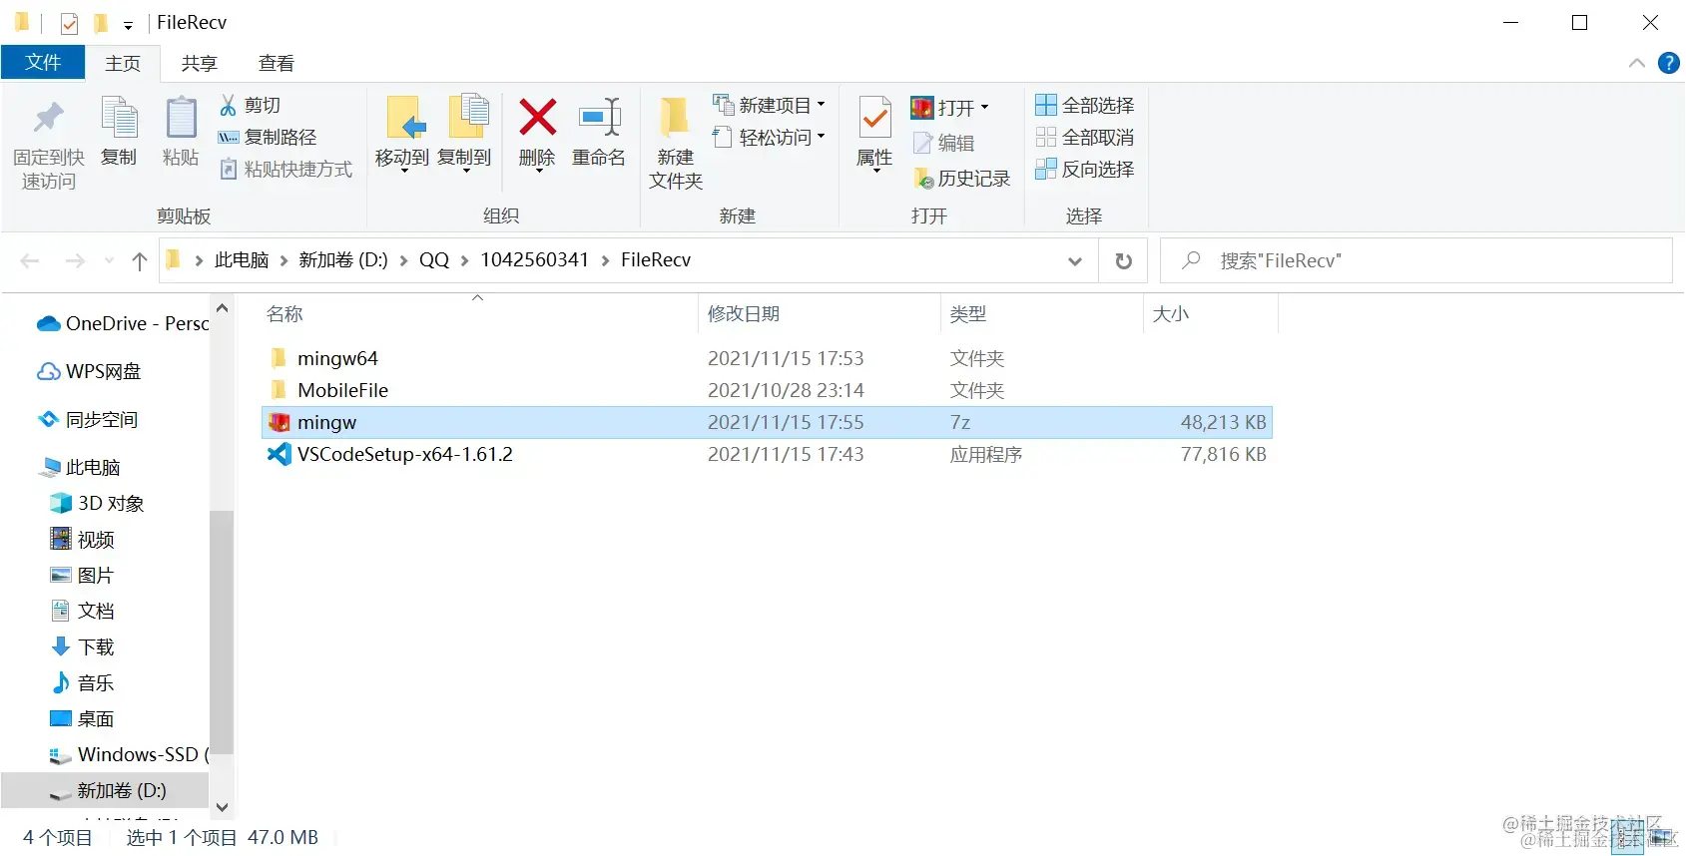The width and height of the screenshot is (1686, 856).
Task: Open Windows-SSD drive in sidebar
Action: coord(129,754)
